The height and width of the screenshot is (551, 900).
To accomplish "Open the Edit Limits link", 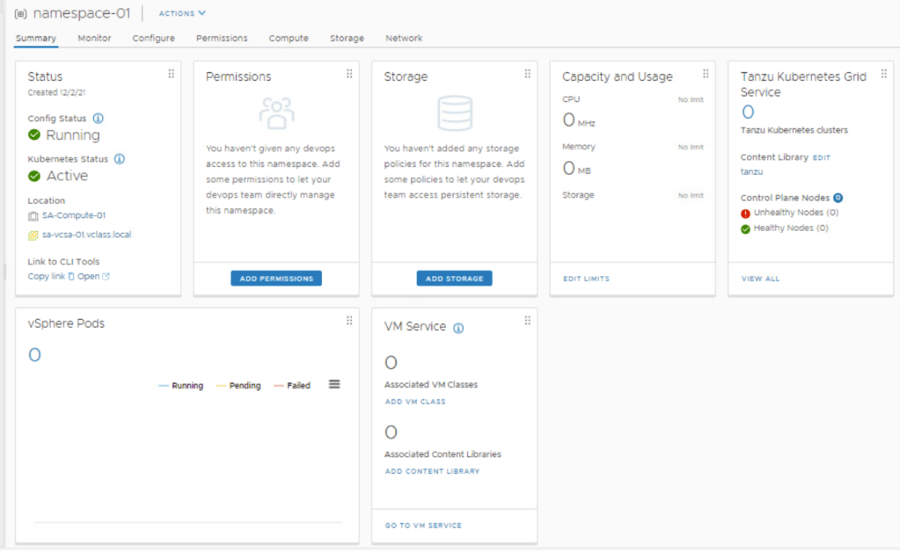I will (x=586, y=279).
